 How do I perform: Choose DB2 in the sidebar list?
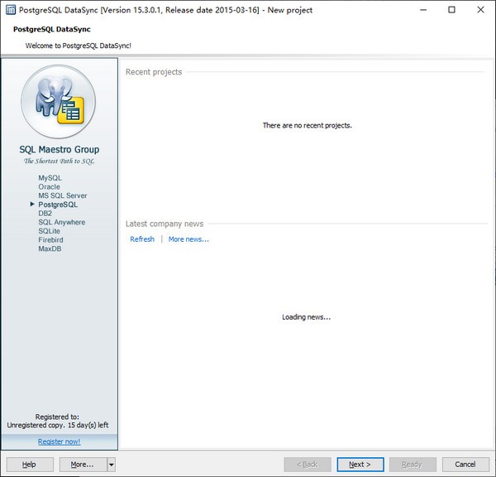click(45, 214)
